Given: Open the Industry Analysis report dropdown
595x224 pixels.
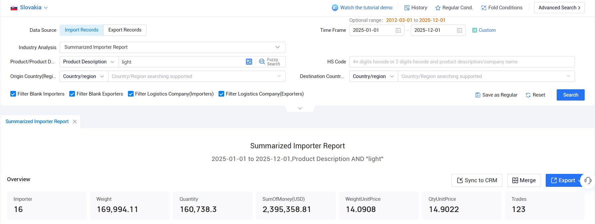Looking at the screenshot, I should [173, 47].
